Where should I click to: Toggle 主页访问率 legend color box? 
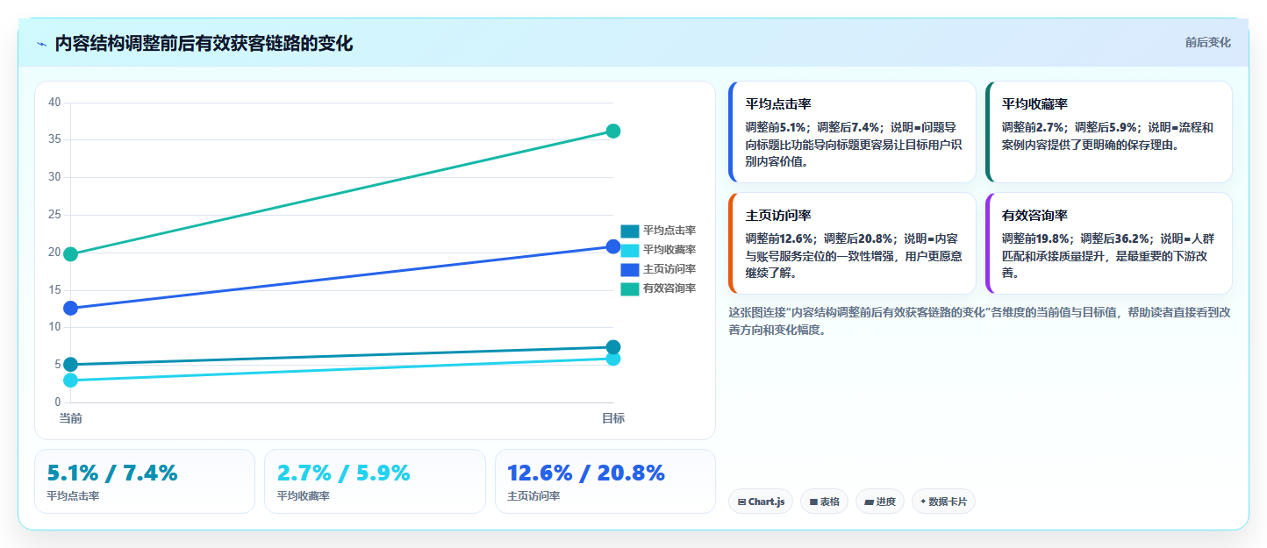click(630, 269)
